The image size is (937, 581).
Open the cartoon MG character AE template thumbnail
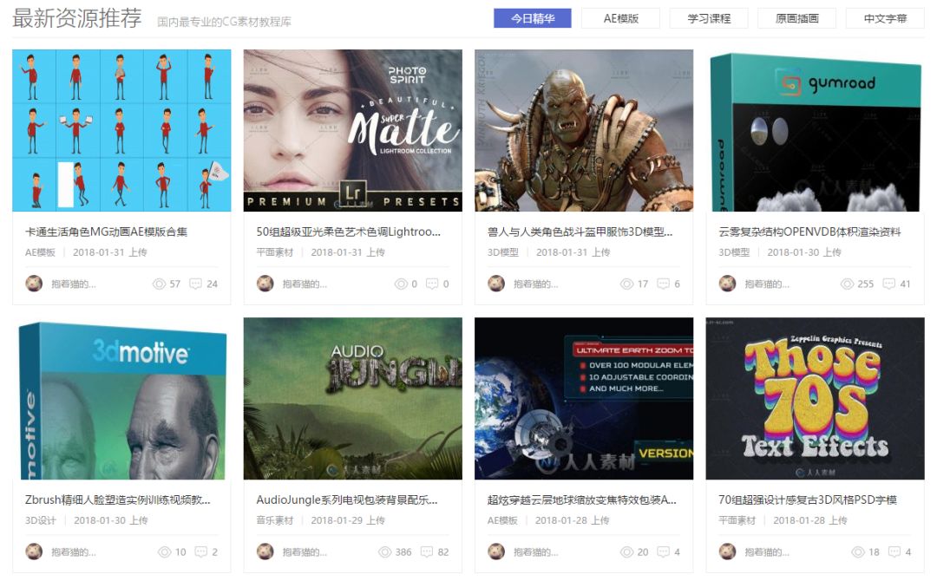(x=122, y=130)
